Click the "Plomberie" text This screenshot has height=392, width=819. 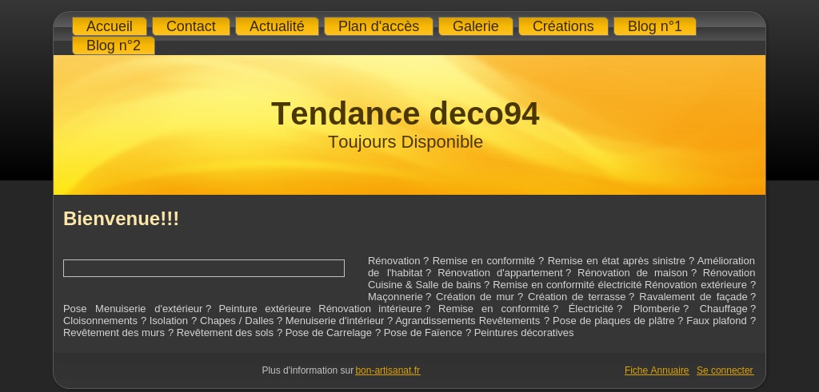click(x=657, y=309)
